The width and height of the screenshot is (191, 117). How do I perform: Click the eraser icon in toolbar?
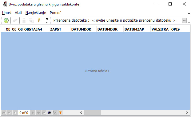pos(15,20)
